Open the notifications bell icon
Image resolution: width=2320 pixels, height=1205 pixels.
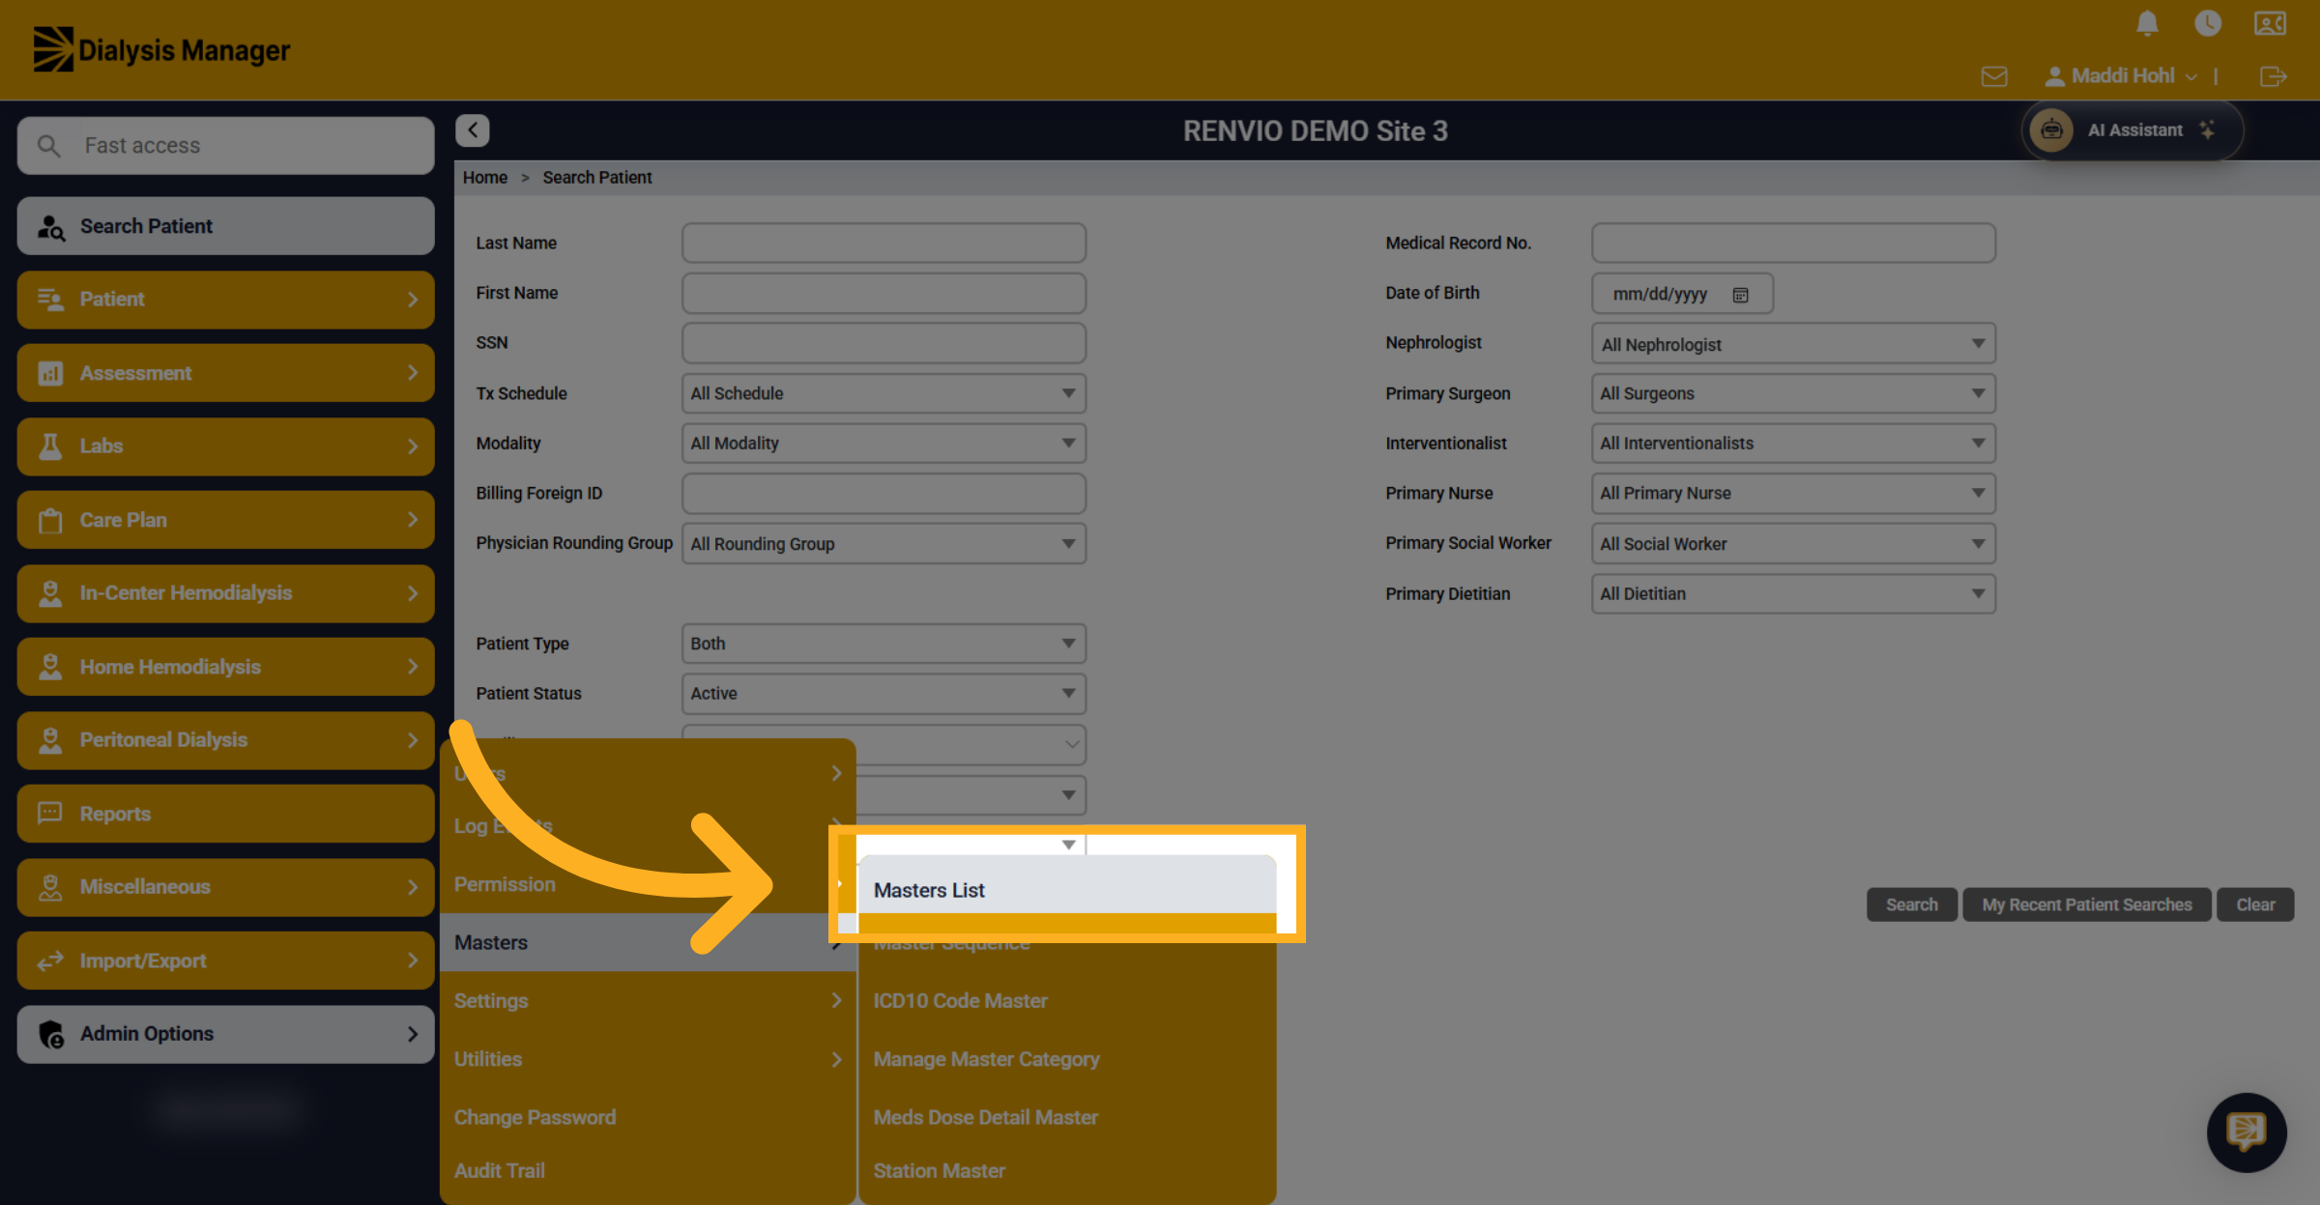2147,23
